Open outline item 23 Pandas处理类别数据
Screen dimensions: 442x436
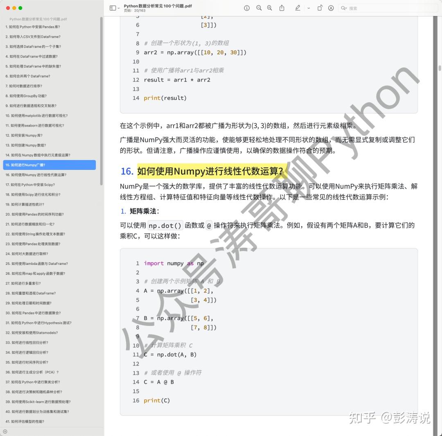coord(33,244)
